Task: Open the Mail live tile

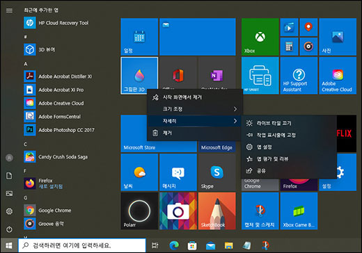Action: point(198,37)
